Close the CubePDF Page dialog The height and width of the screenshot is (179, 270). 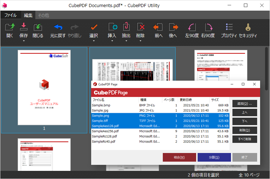coord(254,84)
